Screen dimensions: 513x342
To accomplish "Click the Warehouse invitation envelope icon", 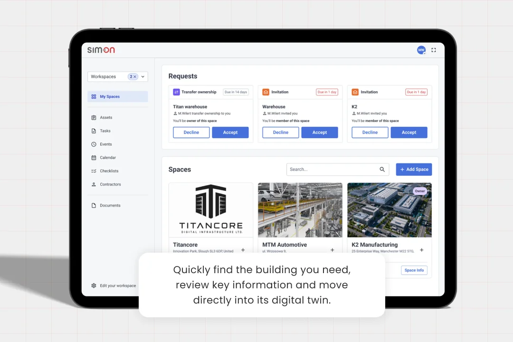I will pos(266,92).
